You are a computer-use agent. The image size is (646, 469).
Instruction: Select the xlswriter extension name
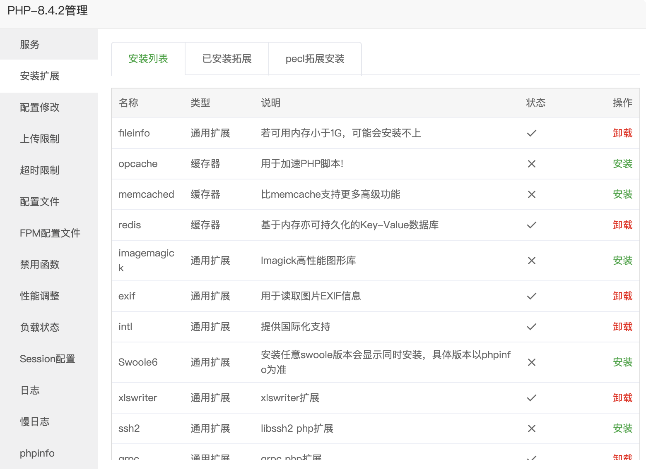(138, 398)
